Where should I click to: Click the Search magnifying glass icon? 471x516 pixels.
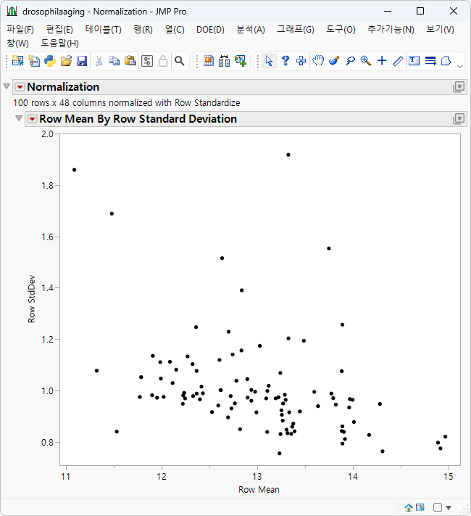pyautogui.click(x=180, y=61)
